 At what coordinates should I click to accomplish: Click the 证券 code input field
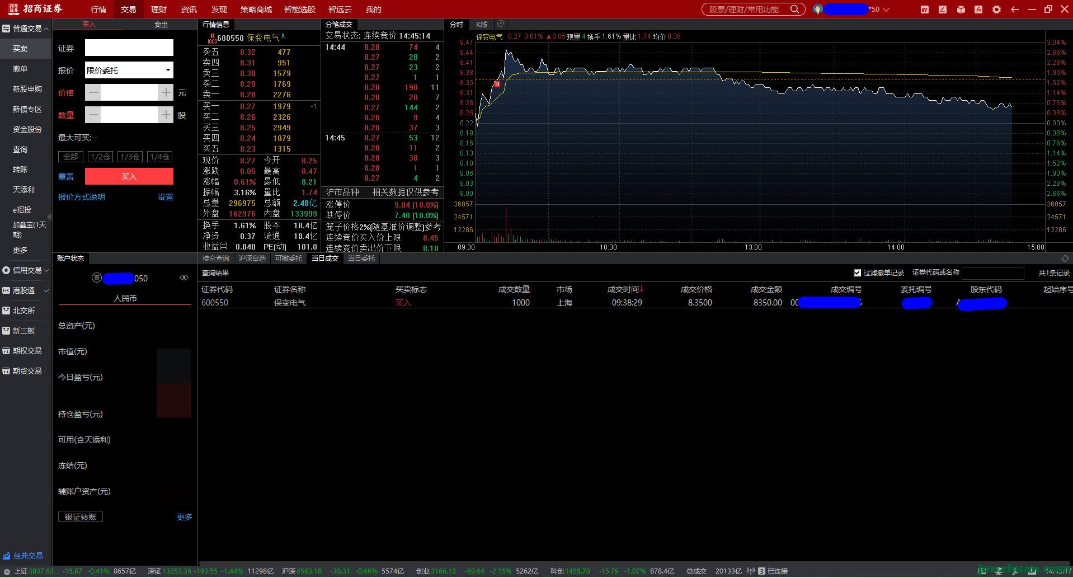tap(129, 48)
